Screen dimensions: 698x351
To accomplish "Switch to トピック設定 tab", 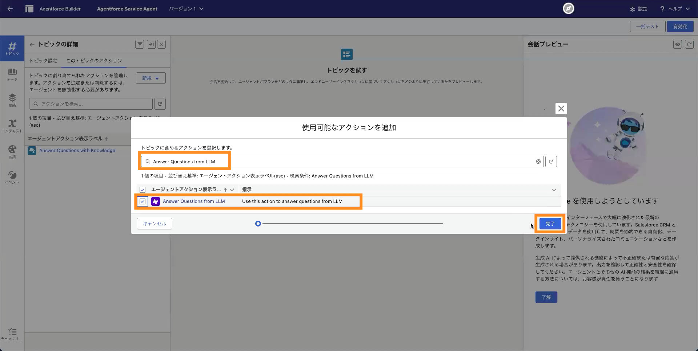I will point(43,61).
